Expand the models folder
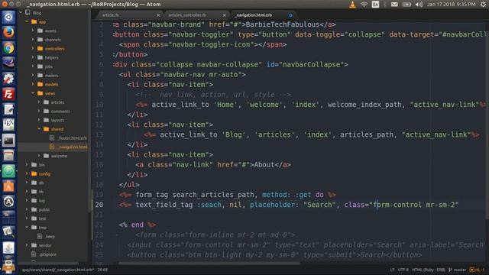Screen dimensions: 489x275 point(33,84)
